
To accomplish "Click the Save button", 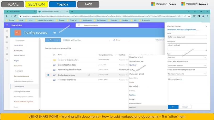I will [173, 107].
